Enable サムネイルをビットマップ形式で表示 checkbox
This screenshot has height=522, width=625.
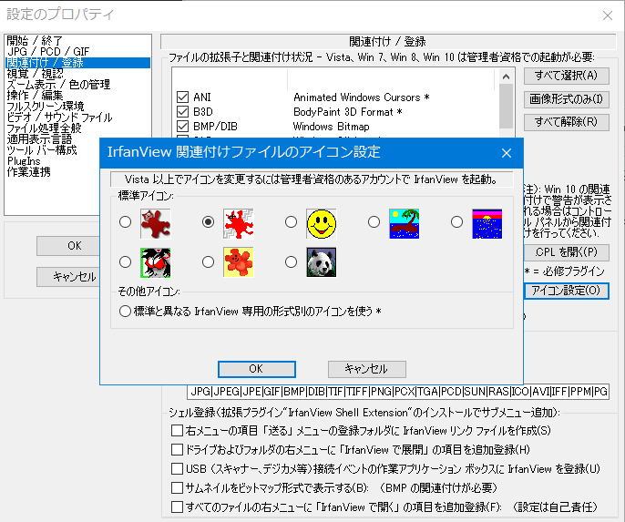coord(177,487)
